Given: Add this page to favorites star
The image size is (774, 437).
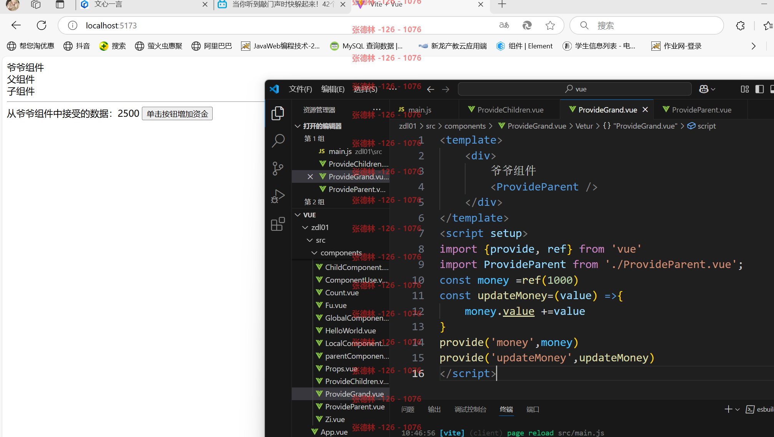Looking at the screenshot, I should point(550,25).
